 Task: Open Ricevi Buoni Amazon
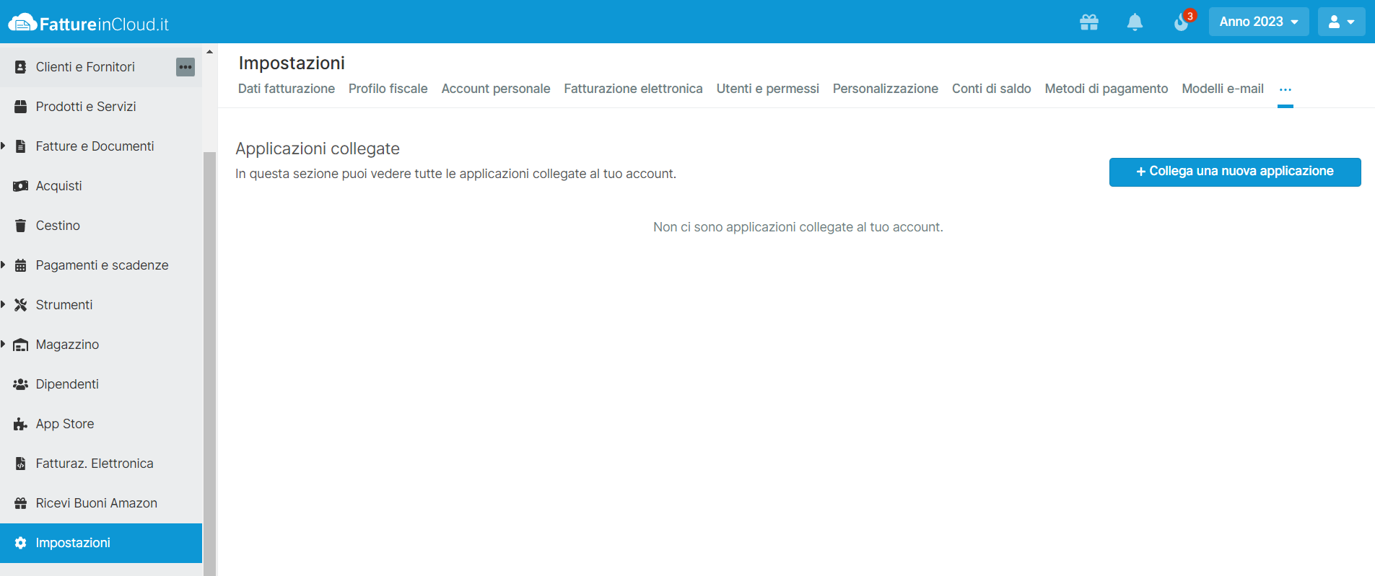pos(96,503)
